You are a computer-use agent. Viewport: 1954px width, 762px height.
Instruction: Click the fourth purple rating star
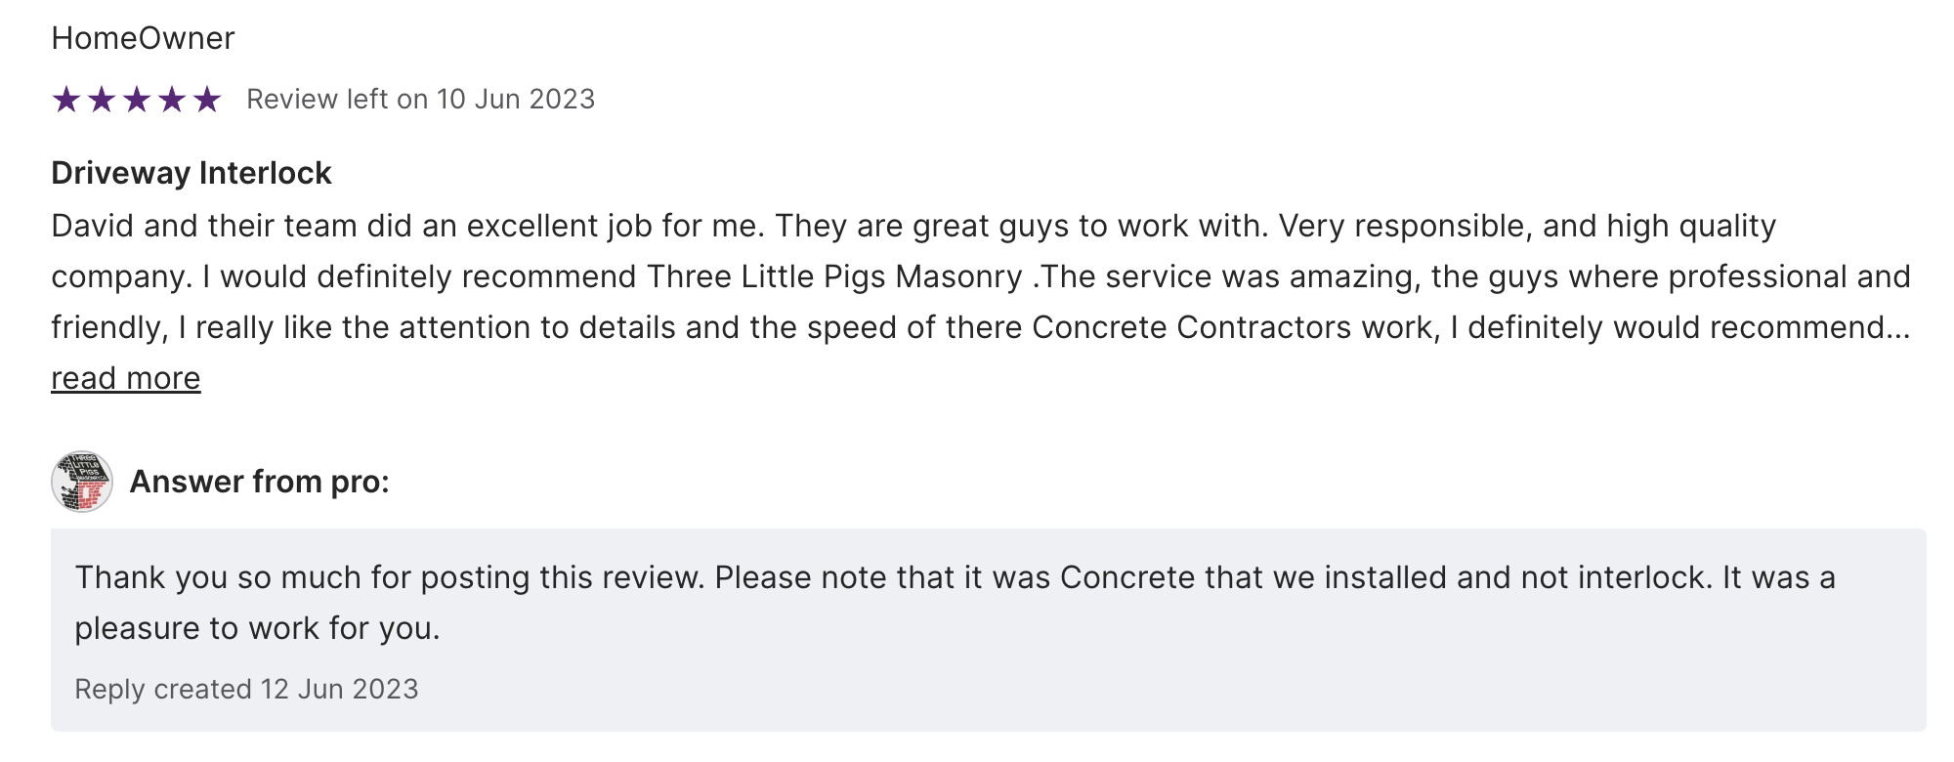172,100
